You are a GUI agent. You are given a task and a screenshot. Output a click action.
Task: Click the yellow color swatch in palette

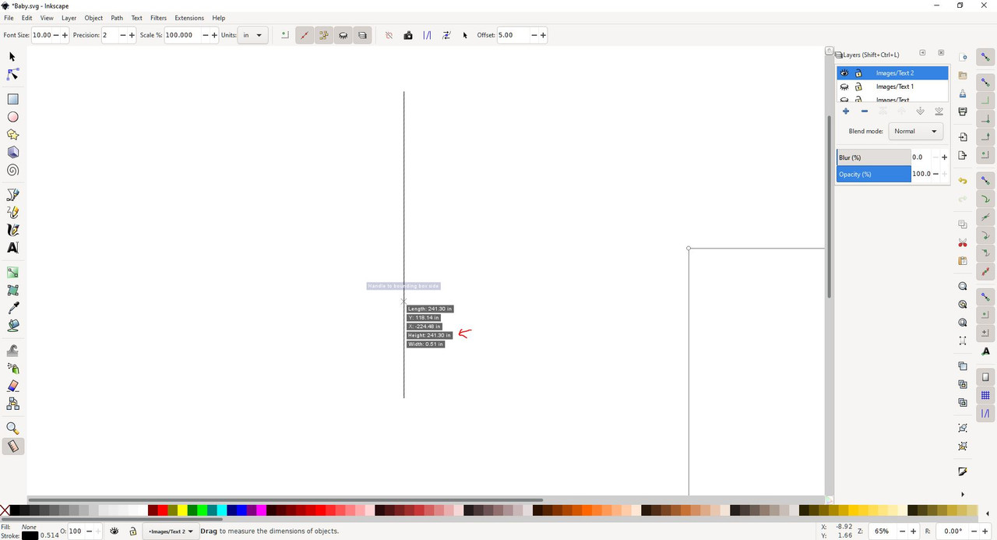tap(182, 510)
